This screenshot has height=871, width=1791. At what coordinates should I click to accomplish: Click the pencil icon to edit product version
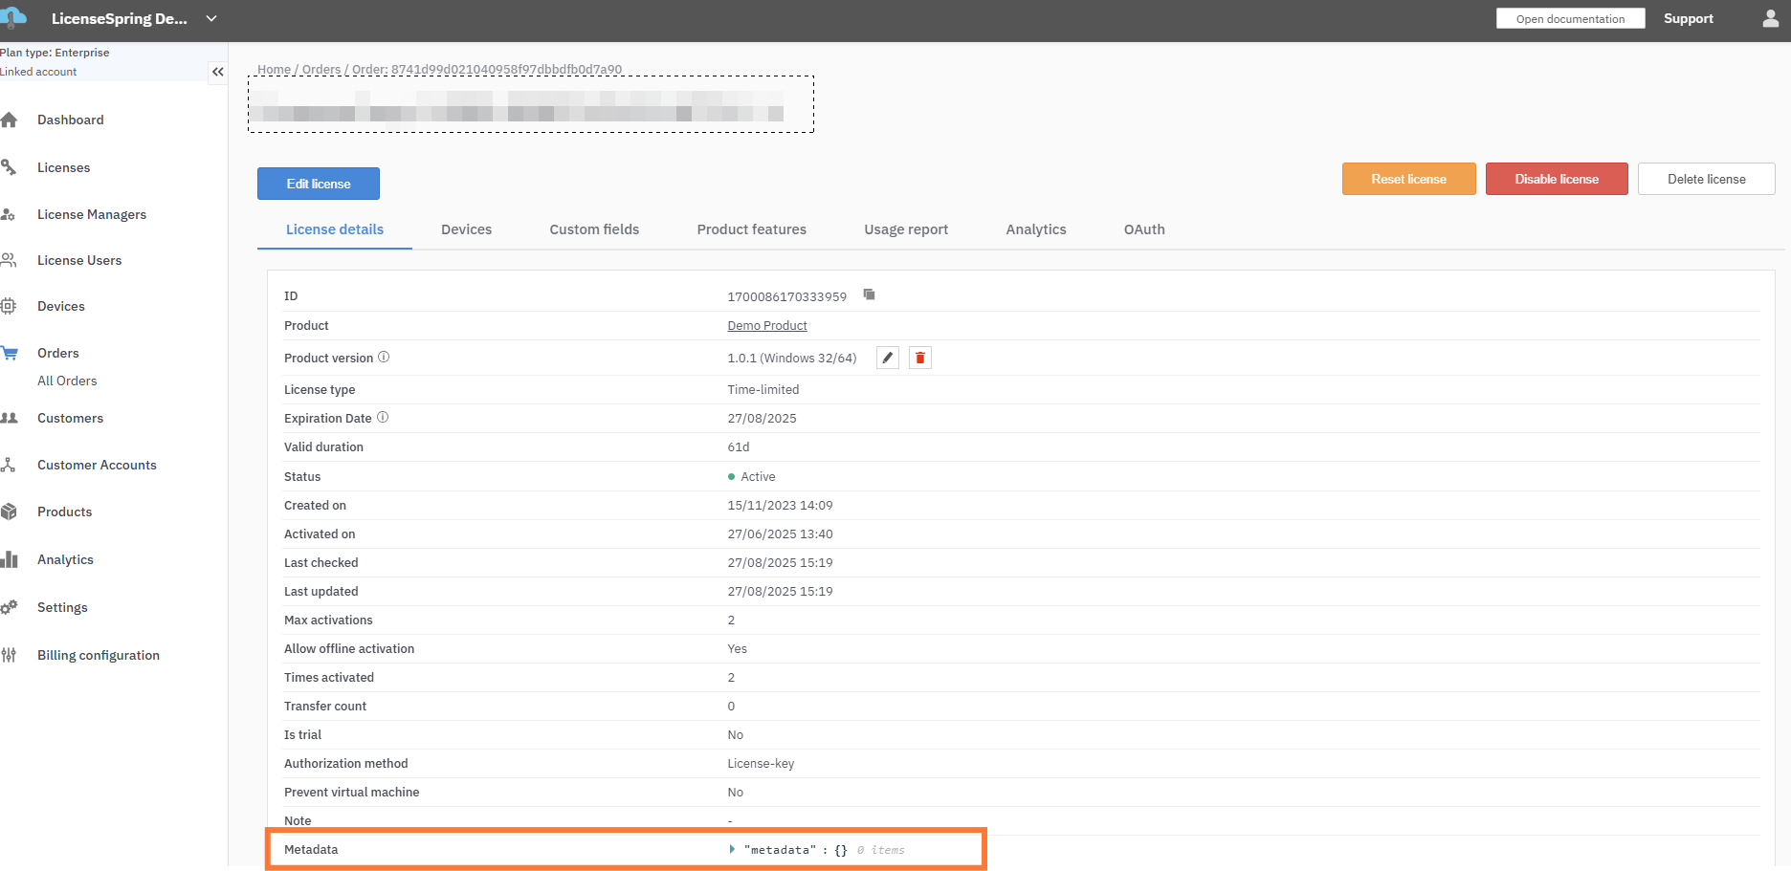(888, 358)
